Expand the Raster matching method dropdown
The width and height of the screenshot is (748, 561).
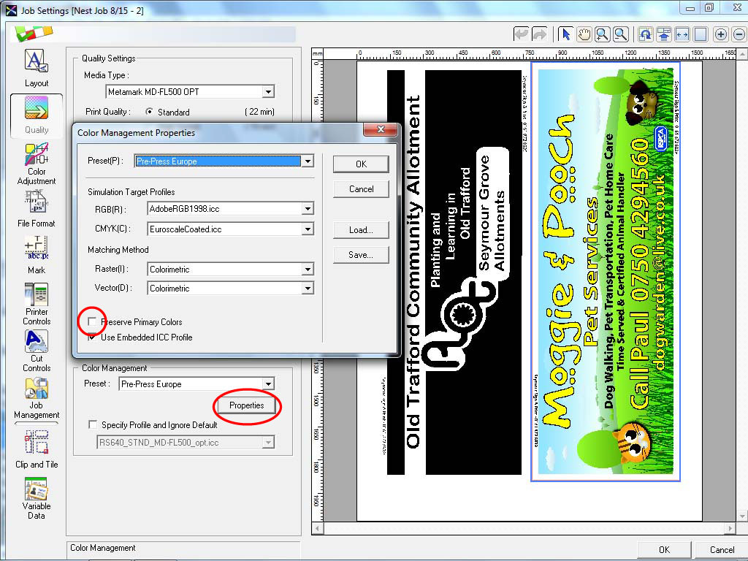click(308, 270)
